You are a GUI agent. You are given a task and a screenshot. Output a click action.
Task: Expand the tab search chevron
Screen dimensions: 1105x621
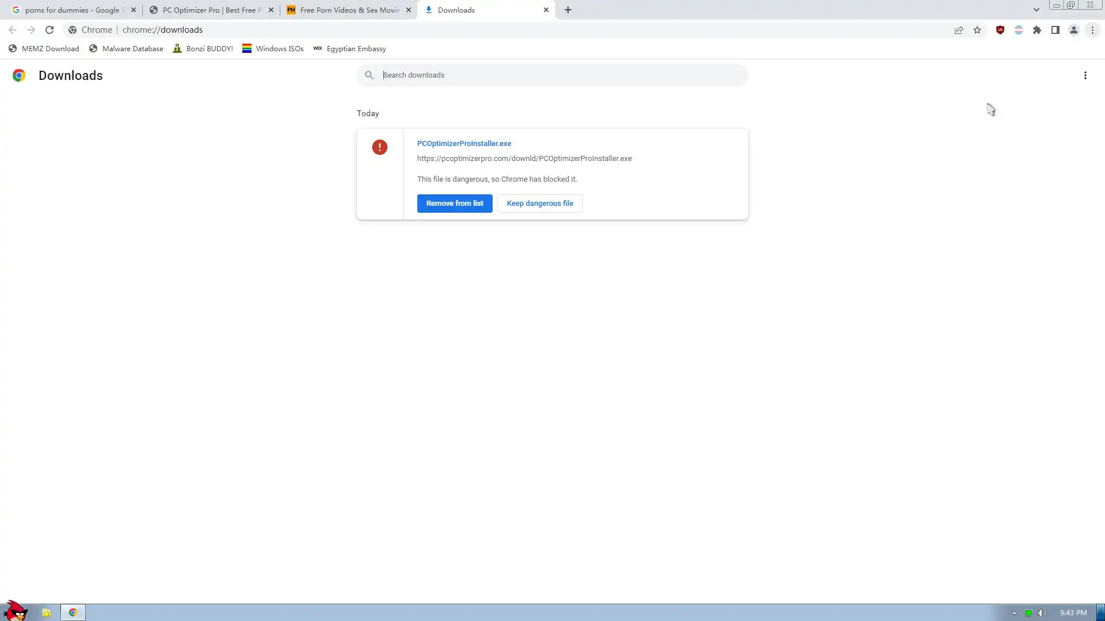click(1036, 10)
